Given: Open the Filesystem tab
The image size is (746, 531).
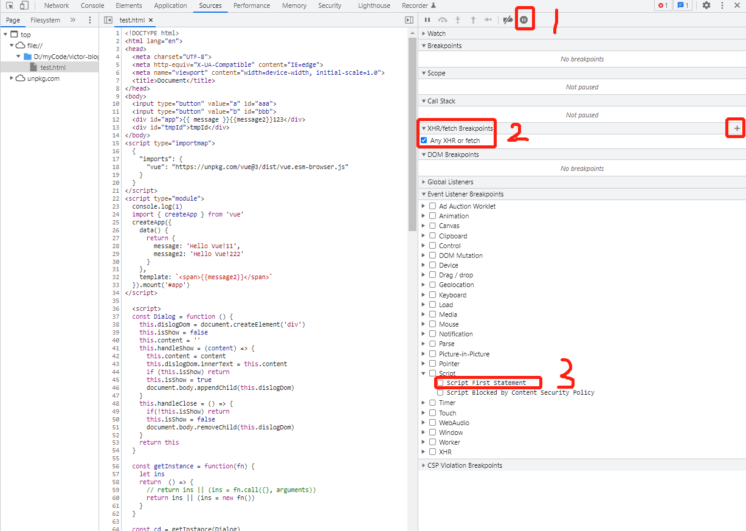Looking at the screenshot, I should coord(45,20).
